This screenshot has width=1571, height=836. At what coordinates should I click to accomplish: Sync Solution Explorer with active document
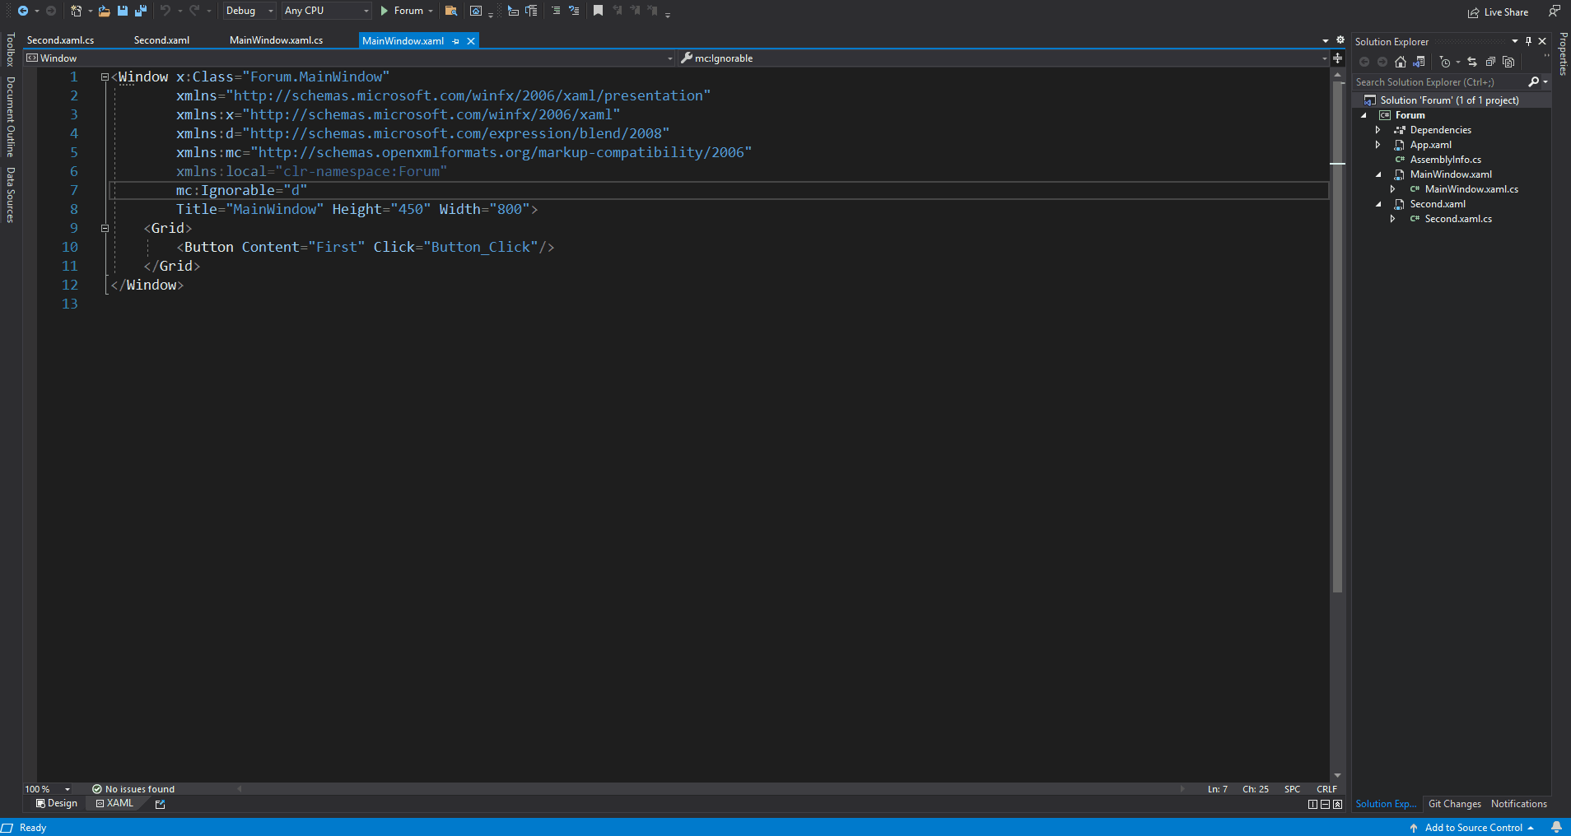tap(1418, 62)
